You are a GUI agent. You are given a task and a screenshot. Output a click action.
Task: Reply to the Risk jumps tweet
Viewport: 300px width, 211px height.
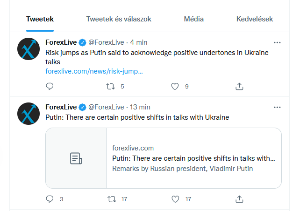50,87
